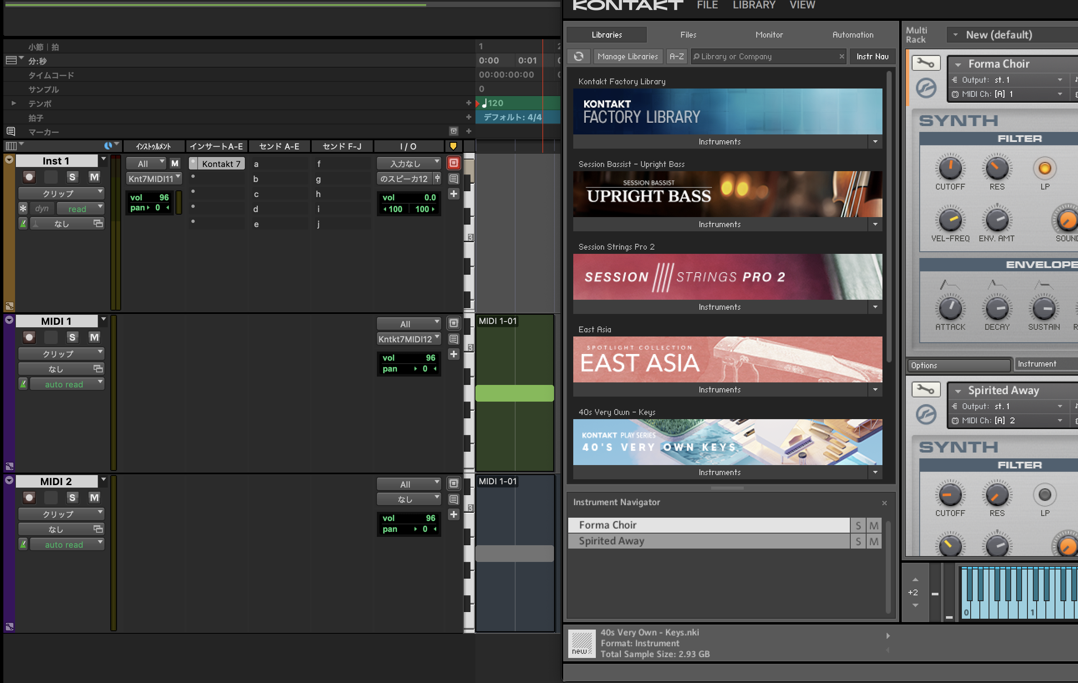
Task: Click the Inst 1 elastic audio metronome icon
Action: coord(23,224)
